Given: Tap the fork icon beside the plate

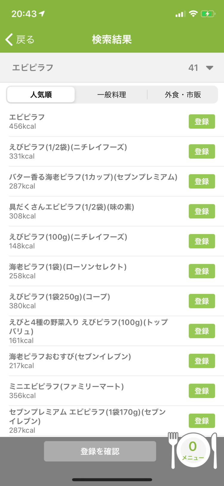Looking at the screenshot, I should click(173, 450).
